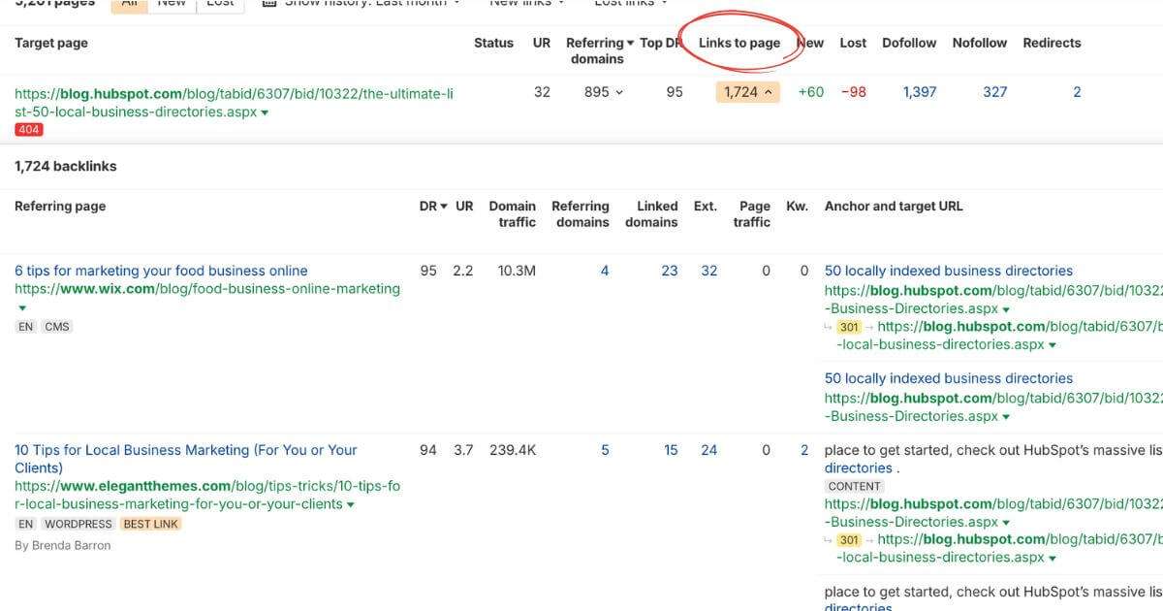Screen dimensions: 1163x611
Task: Click the 301 redirect badge in first backlink row
Action: (849, 326)
